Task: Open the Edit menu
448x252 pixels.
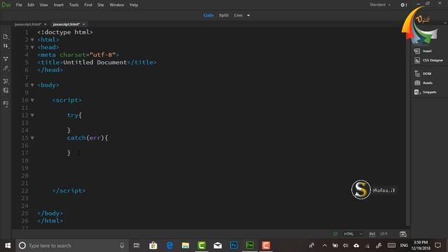Action: (x=31, y=5)
